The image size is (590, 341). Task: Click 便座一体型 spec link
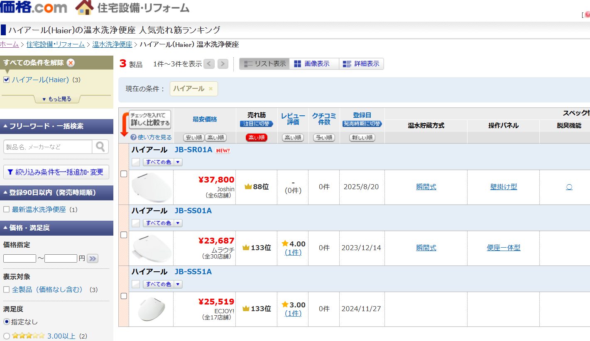coord(504,248)
